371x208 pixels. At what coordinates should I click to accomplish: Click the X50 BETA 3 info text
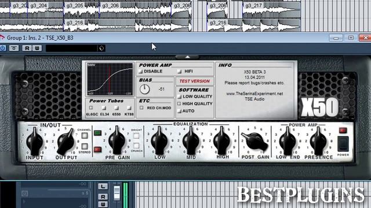(x=254, y=72)
